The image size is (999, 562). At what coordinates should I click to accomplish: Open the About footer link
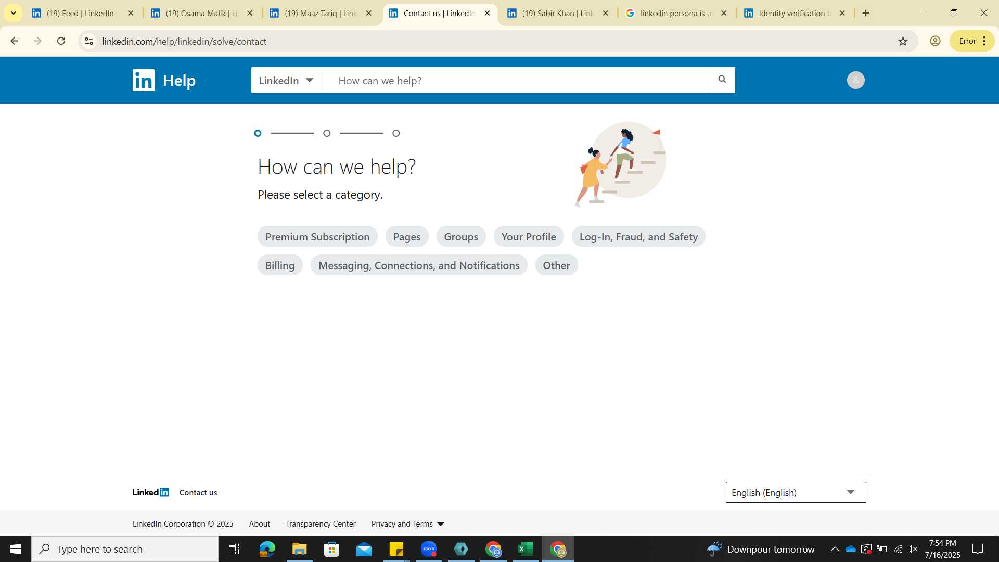(260, 524)
